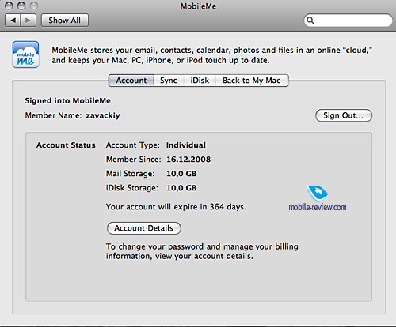Click the Member Since date 16.12.2008
This screenshot has width=396, height=327.
(x=188, y=160)
